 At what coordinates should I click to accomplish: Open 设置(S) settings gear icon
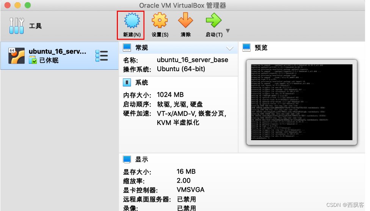point(160,20)
